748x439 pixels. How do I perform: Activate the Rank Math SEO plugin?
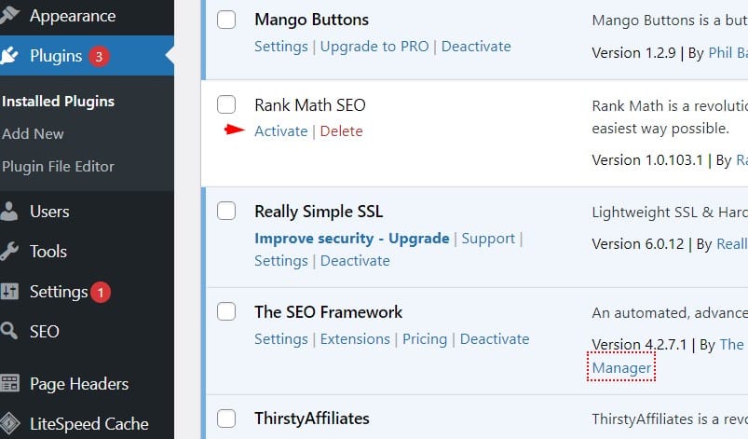coord(281,131)
